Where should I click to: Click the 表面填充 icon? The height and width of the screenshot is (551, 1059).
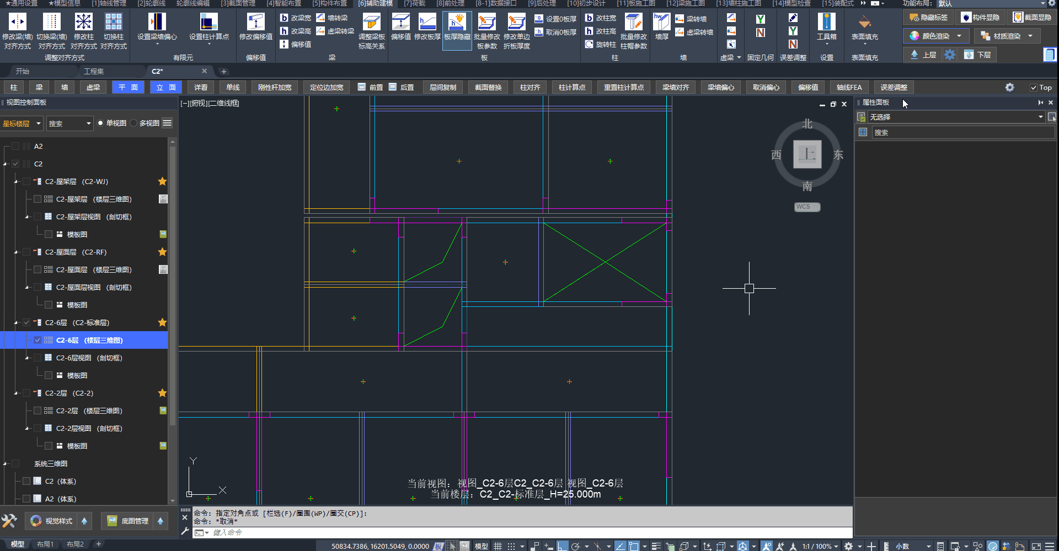pyautogui.click(x=864, y=22)
